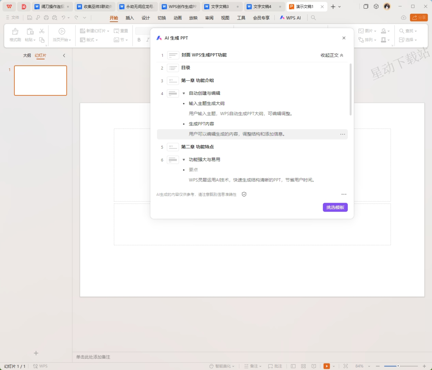
Task: Click the orange 分享 share button
Action: pyautogui.click(x=419, y=18)
